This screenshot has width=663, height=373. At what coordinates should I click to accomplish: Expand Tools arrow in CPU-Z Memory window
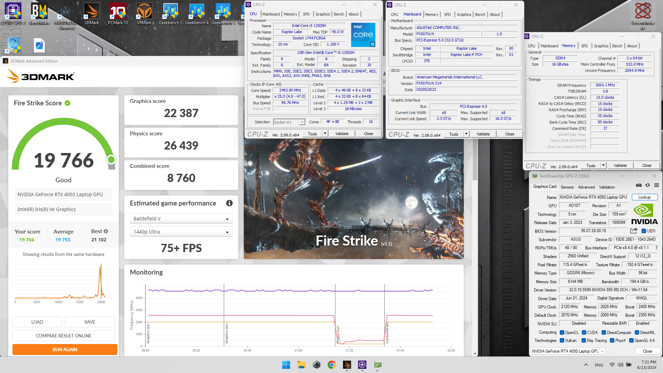(603, 165)
